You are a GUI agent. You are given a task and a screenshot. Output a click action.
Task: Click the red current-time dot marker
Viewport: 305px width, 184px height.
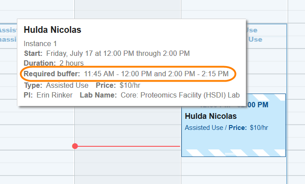click(x=75, y=146)
